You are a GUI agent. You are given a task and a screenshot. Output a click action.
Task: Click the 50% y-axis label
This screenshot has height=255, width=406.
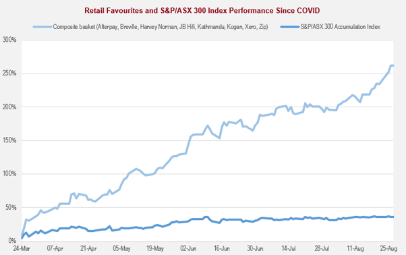[11, 207]
